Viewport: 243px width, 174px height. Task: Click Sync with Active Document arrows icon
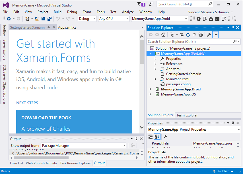(x=182, y=35)
